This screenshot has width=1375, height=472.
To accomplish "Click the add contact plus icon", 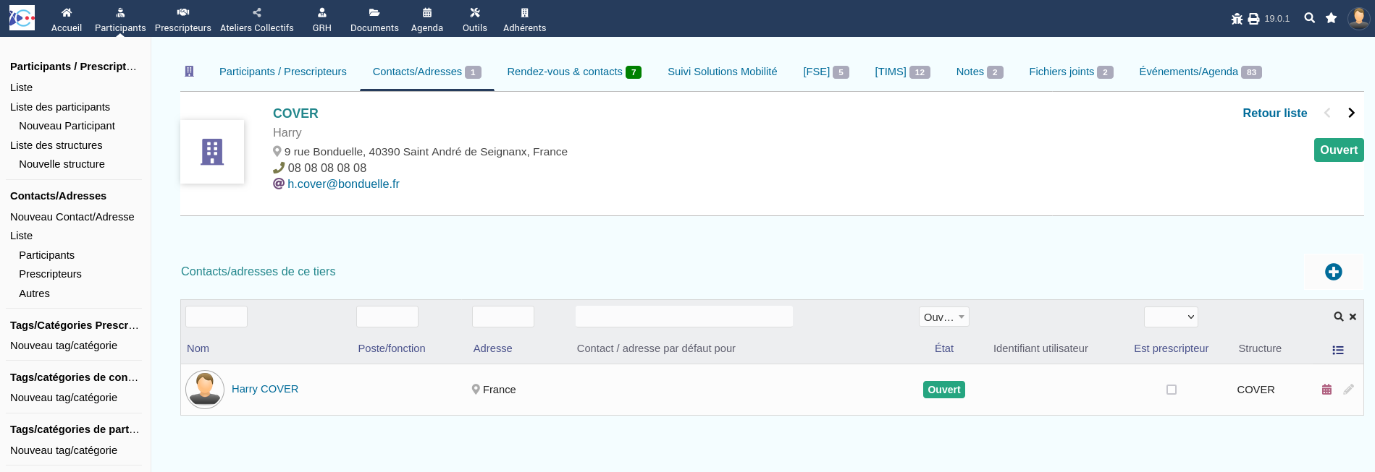I will [x=1333, y=272].
